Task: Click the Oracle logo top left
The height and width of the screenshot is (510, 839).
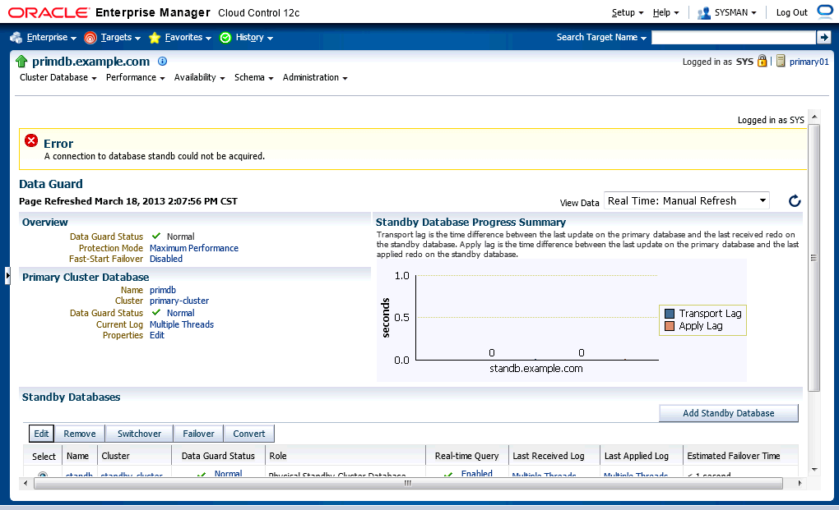Action: (49, 12)
